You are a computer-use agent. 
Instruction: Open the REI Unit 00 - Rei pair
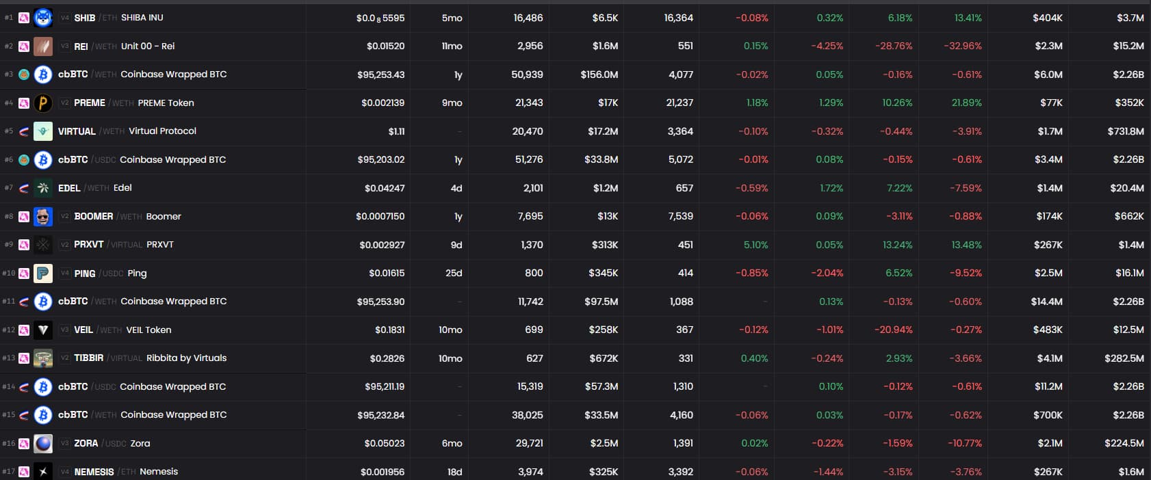pos(147,46)
